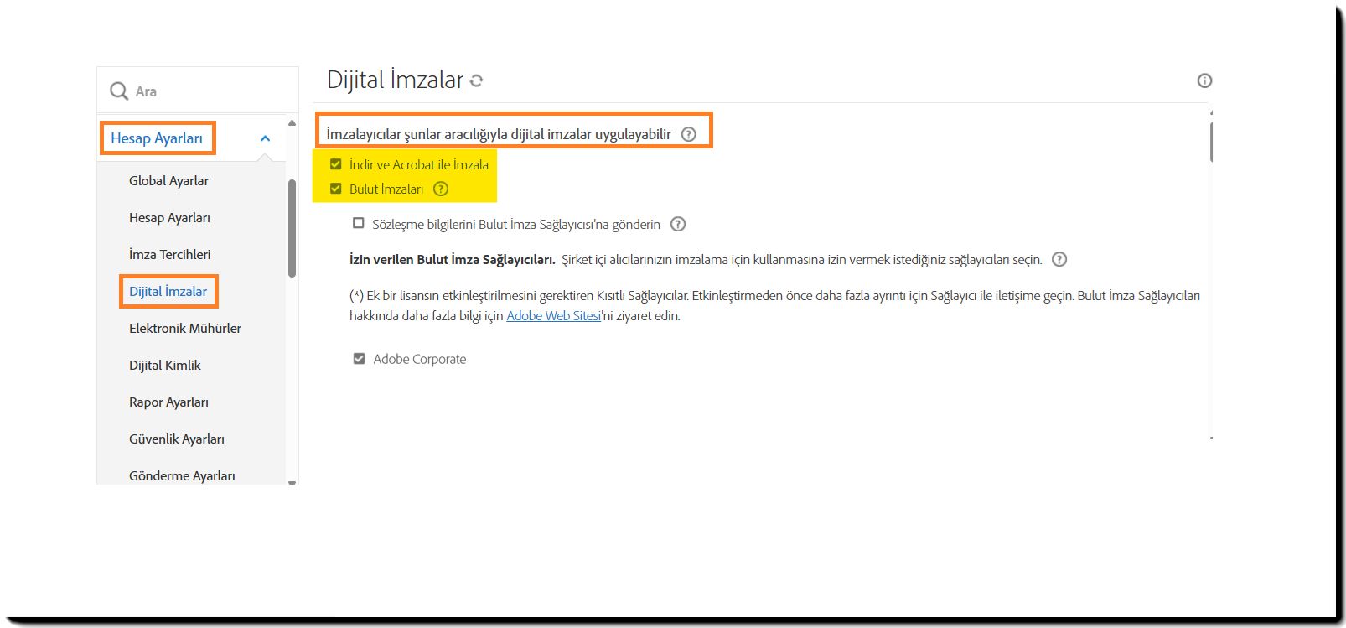1346x628 pixels.
Task: Enable Sözleşme bilgilerini Bulut İmza Sağlayıcısı'na gönderin
Action: pos(359,223)
